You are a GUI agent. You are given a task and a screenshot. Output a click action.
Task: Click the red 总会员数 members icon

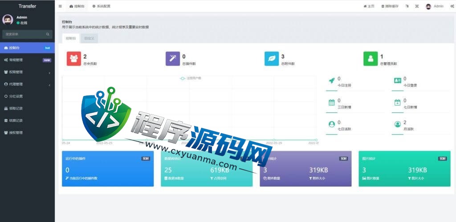[x=74, y=59]
